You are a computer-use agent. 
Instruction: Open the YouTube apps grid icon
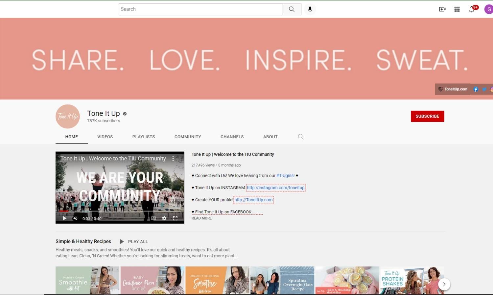(x=457, y=9)
